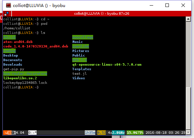Click the date 2016-08-18 in status bar
194x138 pixels.
(156, 133)
